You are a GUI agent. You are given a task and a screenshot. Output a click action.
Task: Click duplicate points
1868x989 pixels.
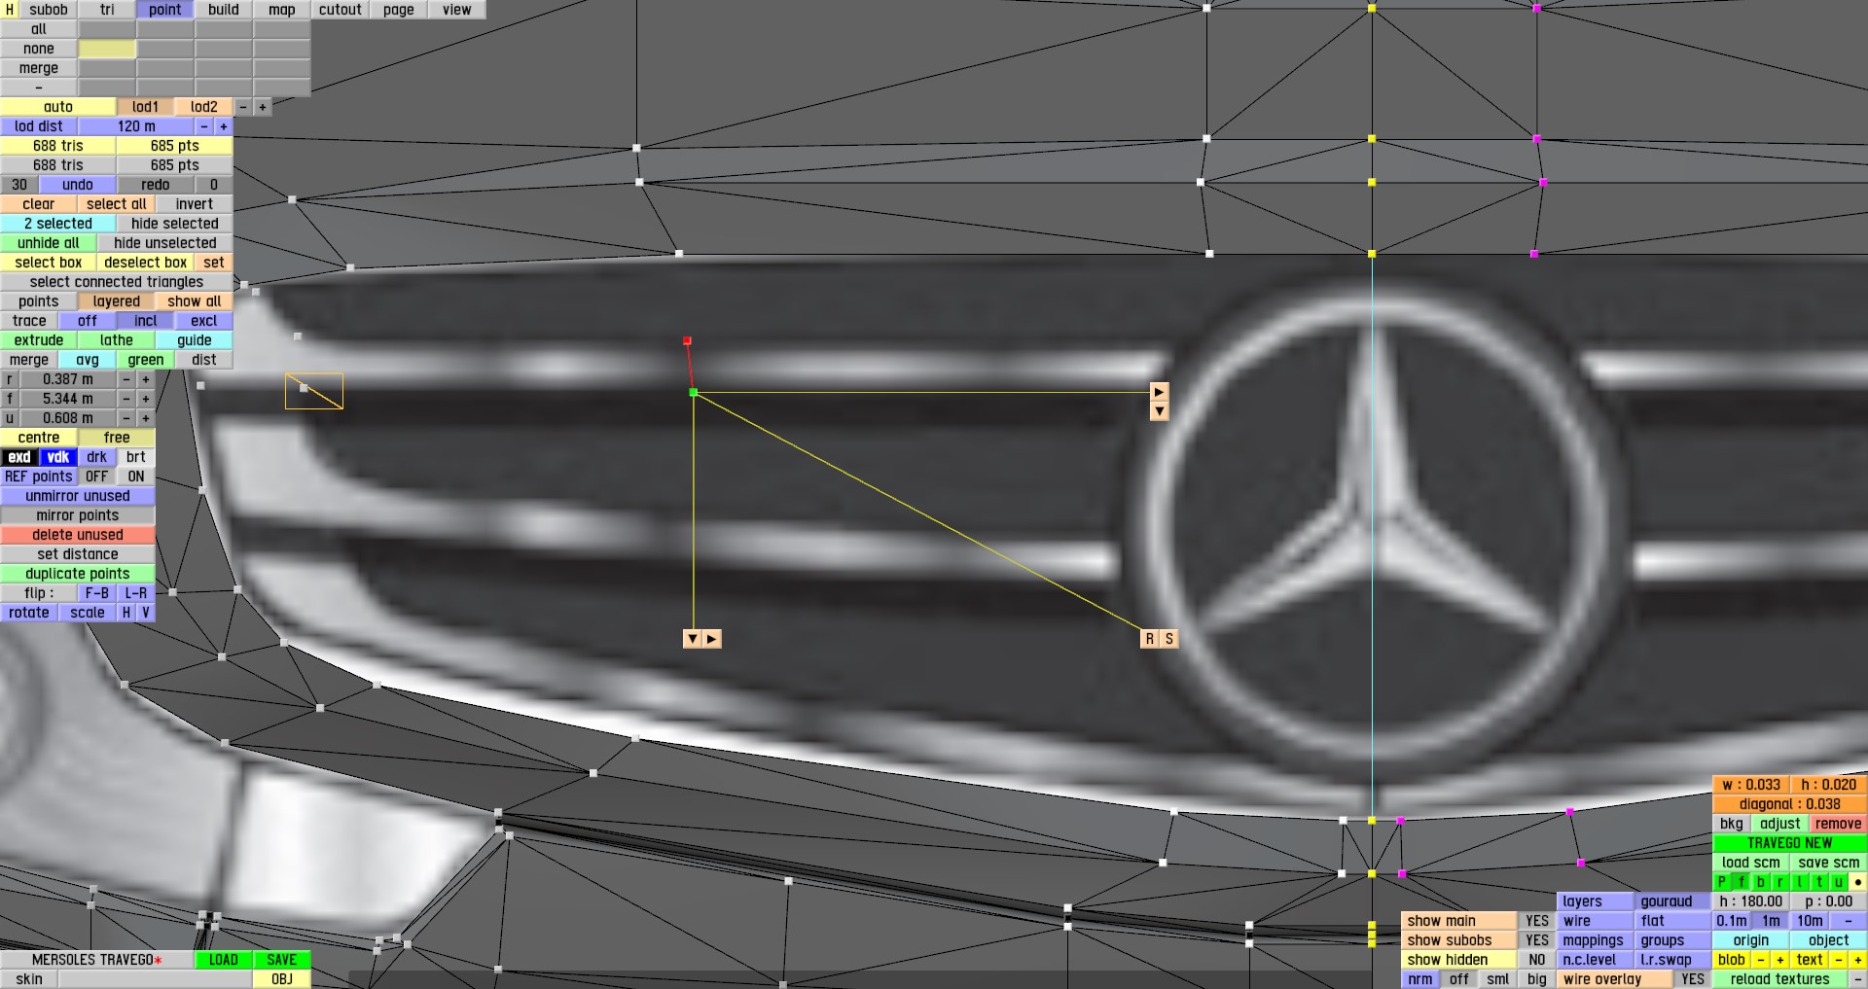(x=78, y=574)
